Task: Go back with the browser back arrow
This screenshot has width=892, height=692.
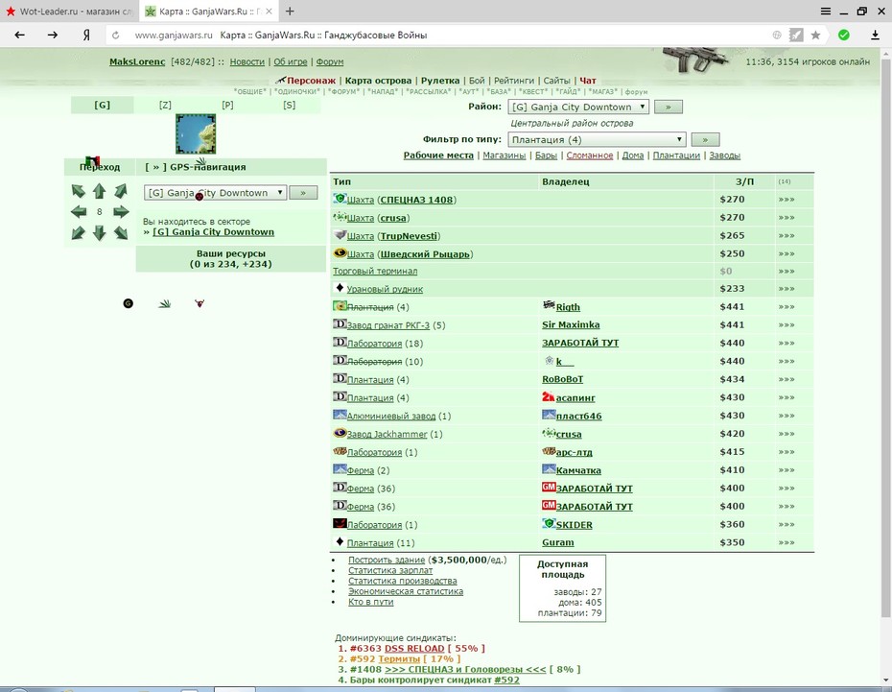Action: point(20,36)
